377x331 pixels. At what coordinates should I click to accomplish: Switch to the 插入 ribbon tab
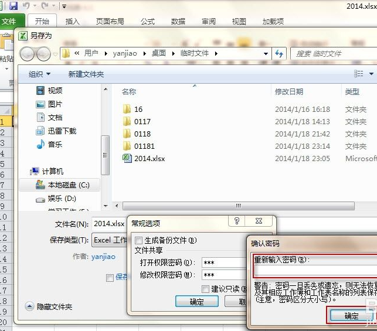[73, 22]
